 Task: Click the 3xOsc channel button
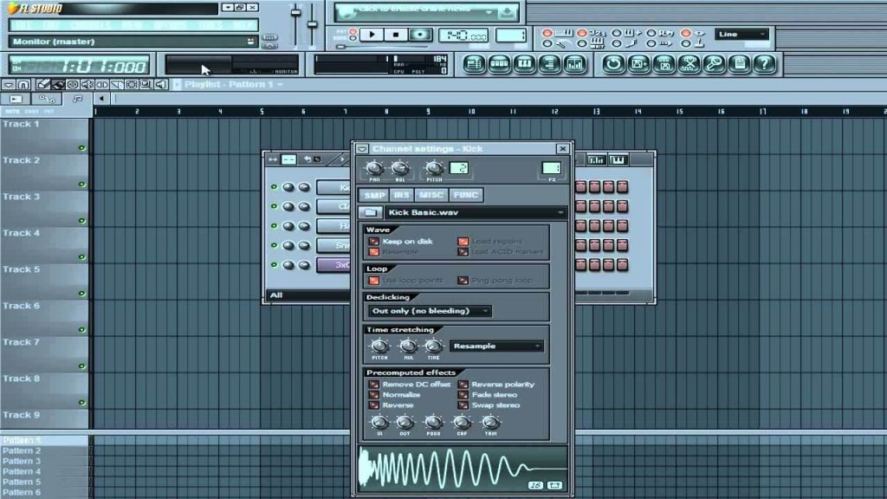point(334,265)
